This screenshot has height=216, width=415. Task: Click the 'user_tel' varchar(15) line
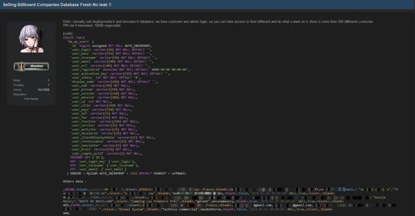click(99, 114)
